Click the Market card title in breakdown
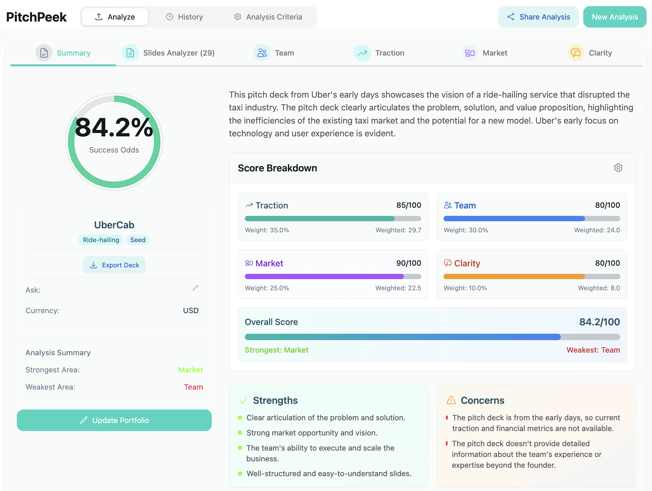This screenshot has height=491, width=652. pyautogui.click(x=269, y=263)
